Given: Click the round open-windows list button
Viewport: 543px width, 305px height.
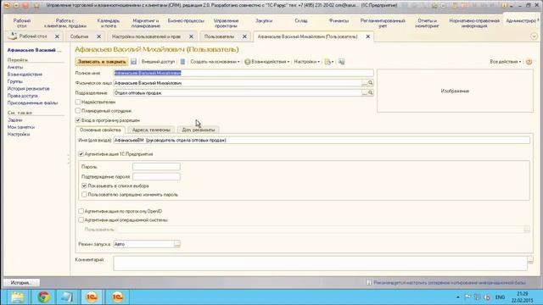Looking at the screenshot, I should (x=534, y=36).
